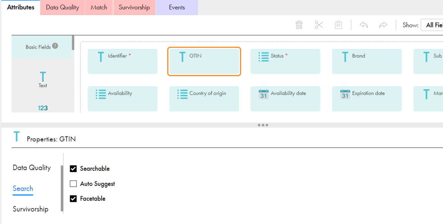The width and height of the screenshot is (443, 224).
Task: Open the Survivorship top tab
Action: 134,7
